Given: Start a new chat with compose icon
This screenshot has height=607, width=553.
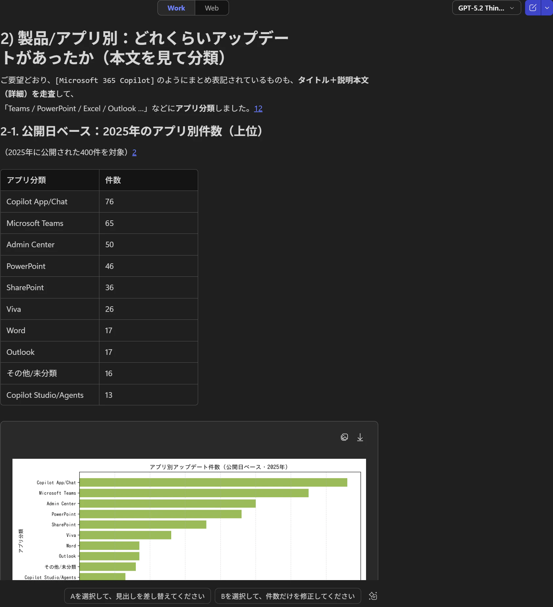Looking at the screenshot, I should [533, 8].
